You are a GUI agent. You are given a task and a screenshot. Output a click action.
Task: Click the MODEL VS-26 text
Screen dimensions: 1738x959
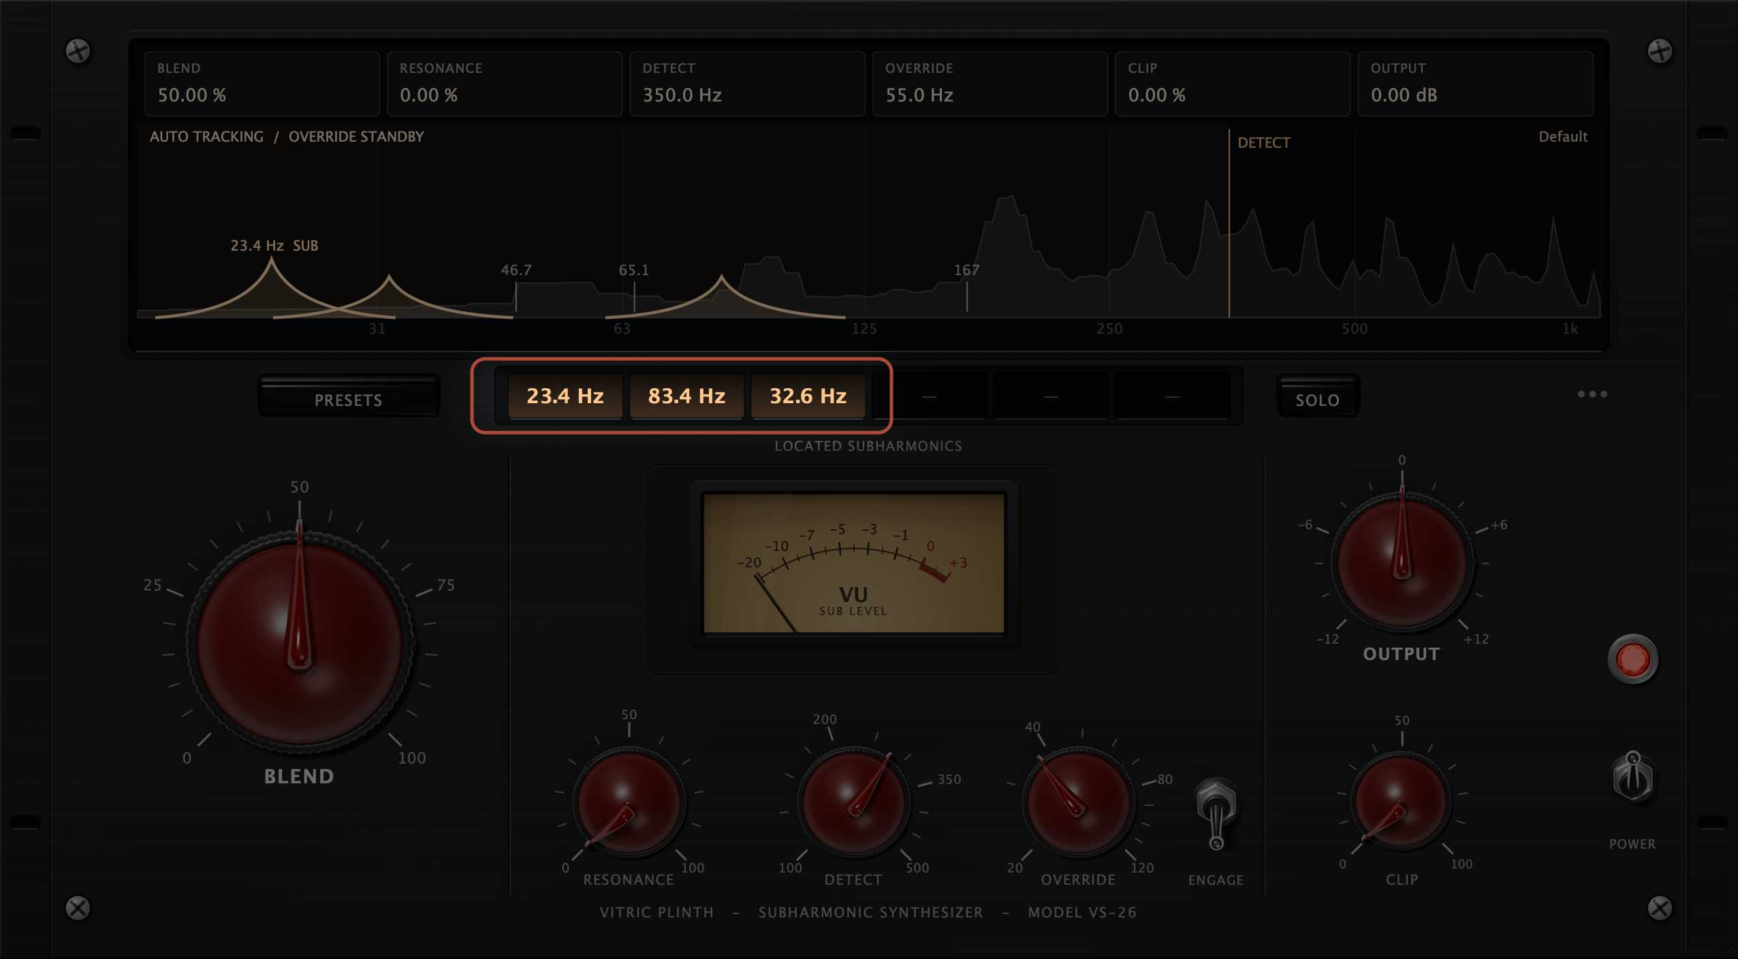coord(1082,912)
